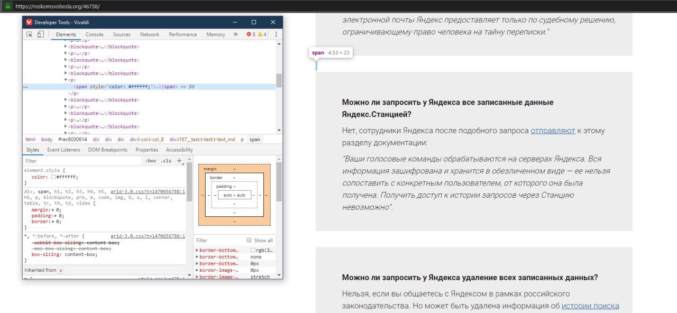
Task: Toggle the device toolbar icon
Action: coord(40,34)
